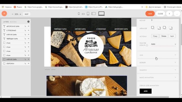The image size is (182, 102).
Task: Click the orange plus add-element button
Action: coord(4,14)
